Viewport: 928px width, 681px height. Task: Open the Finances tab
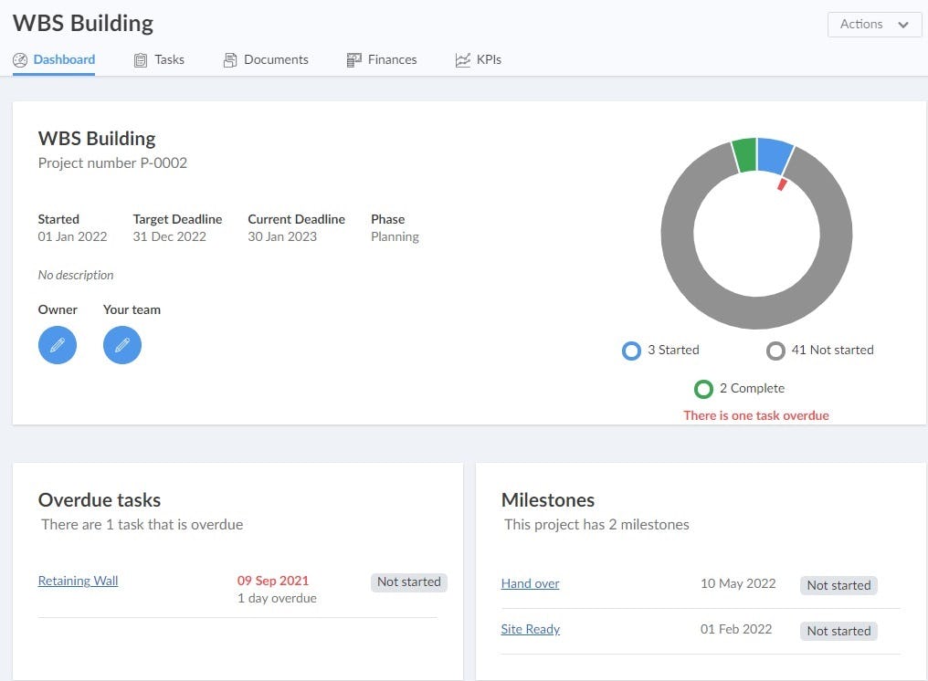[x=392, y=60]
